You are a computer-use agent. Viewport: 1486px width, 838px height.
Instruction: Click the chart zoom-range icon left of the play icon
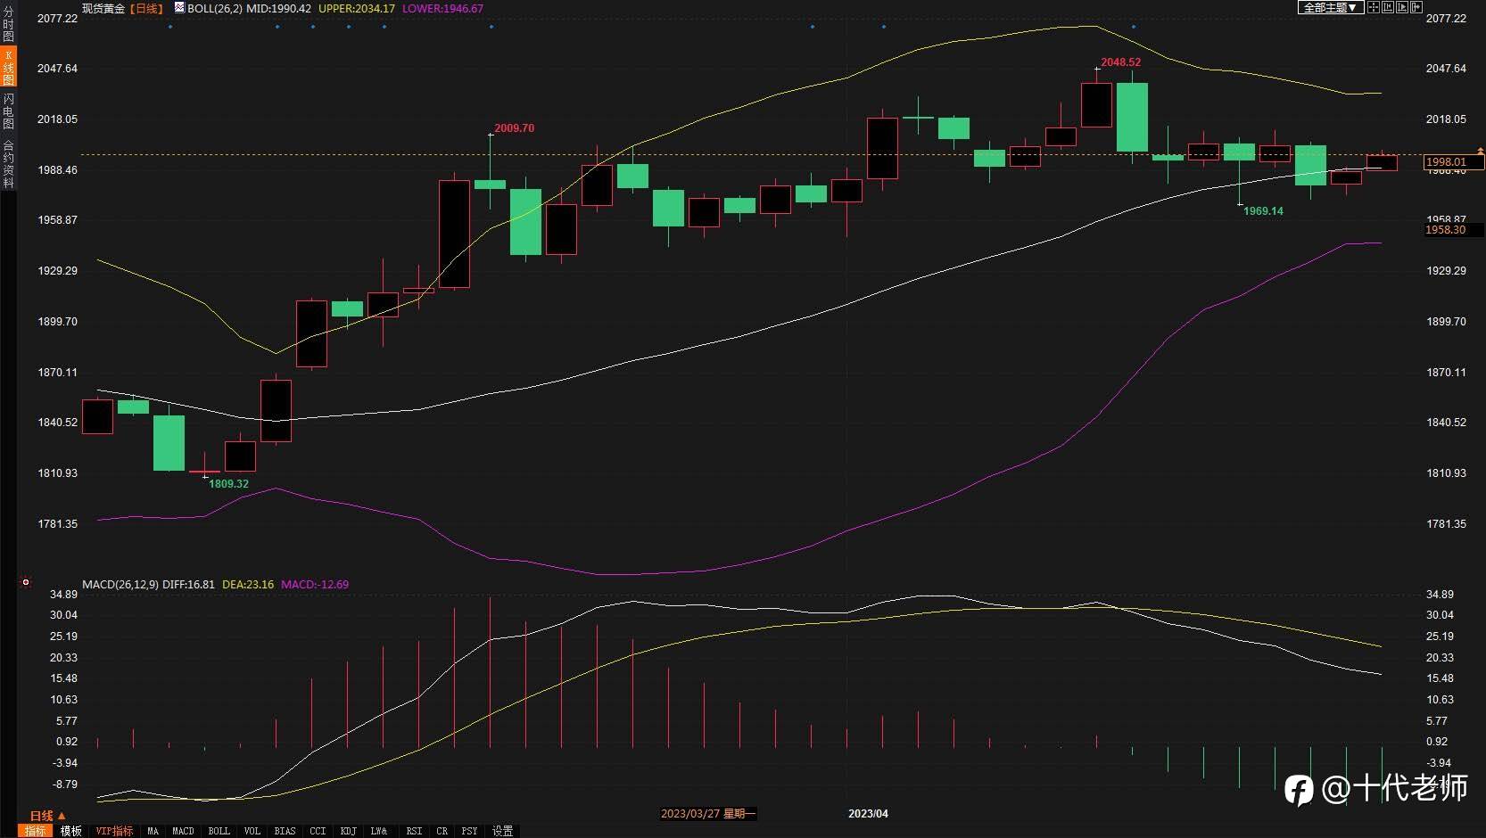1388,7
